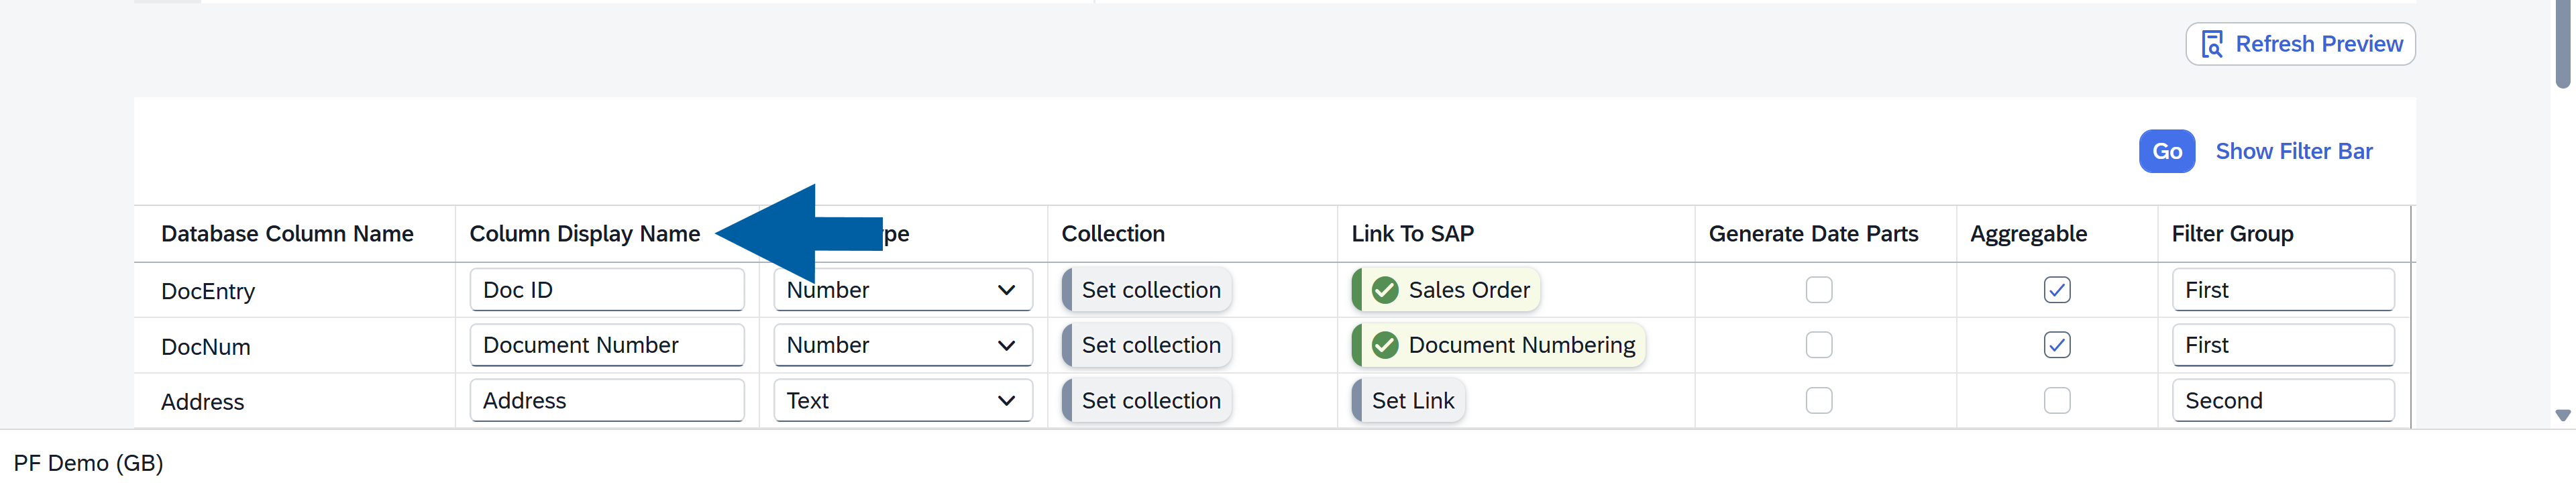Tick Generate Date Parts for Address
Screen dimensions: 2576x493
[1818, 401]
